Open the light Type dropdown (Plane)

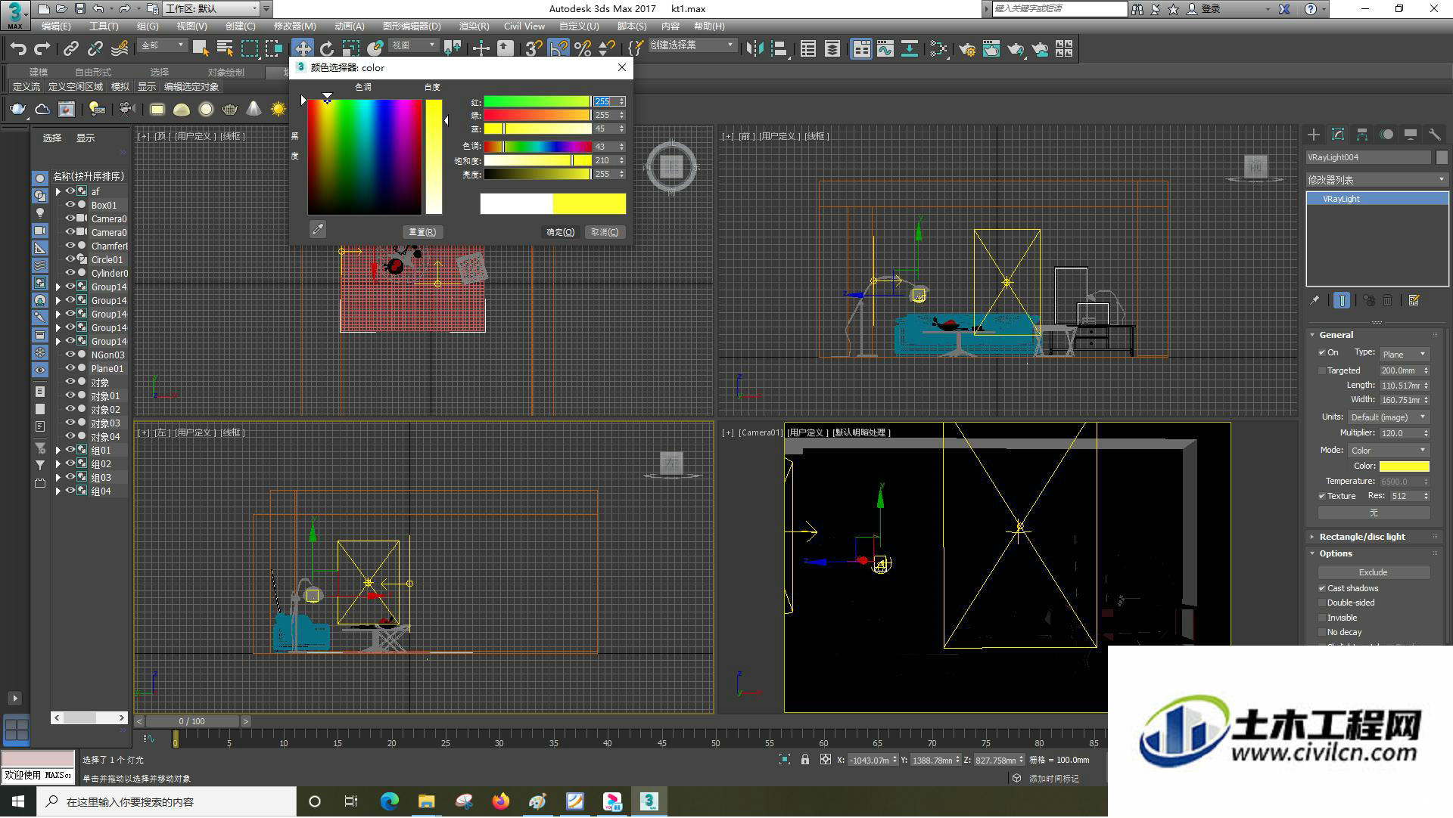click(x=1404, y=355)
